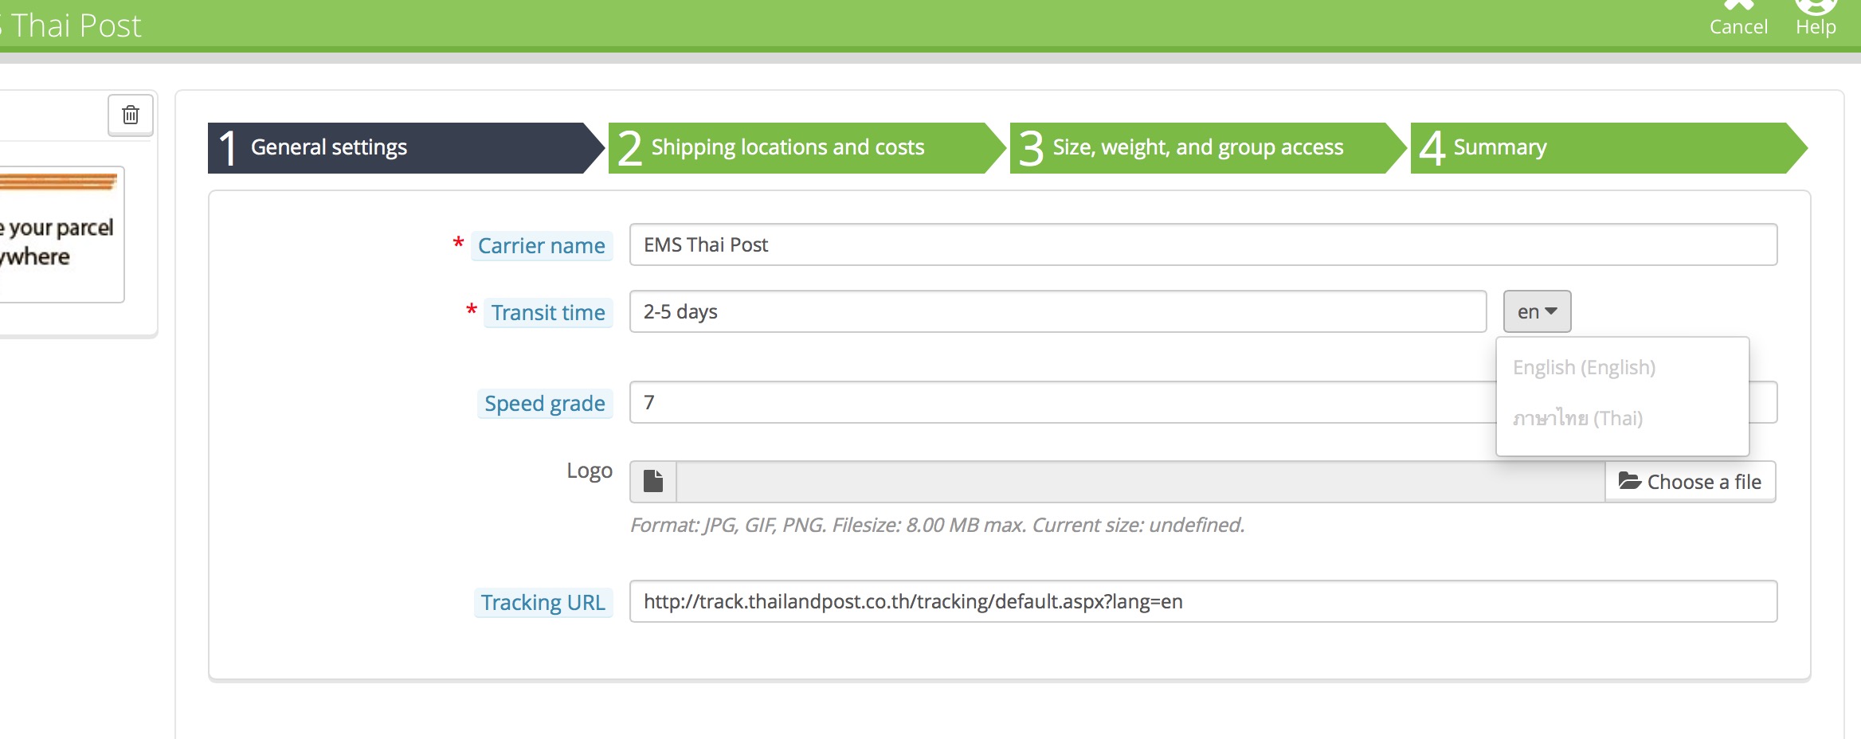The image size is (1861, 739).
Task: Click the Tracking URL help label
Action: [543, 602]
